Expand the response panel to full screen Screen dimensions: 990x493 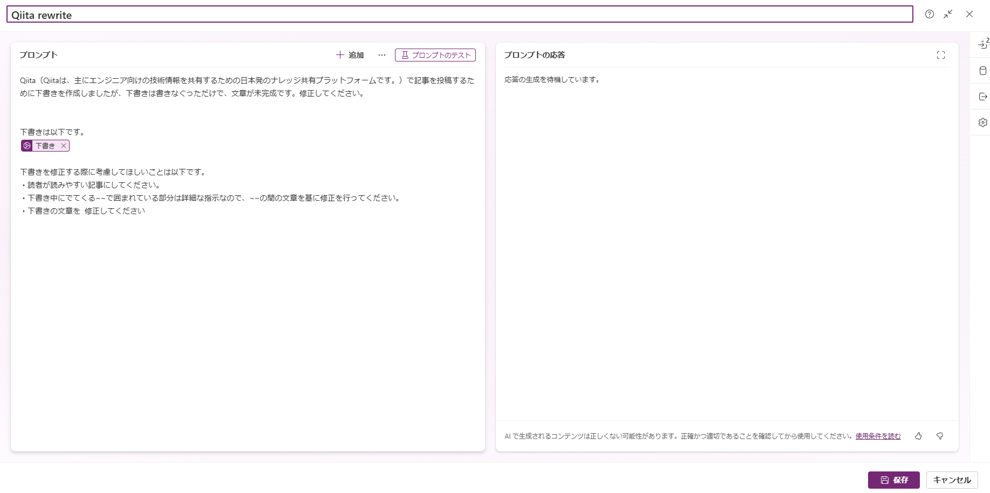coord(941,55)
